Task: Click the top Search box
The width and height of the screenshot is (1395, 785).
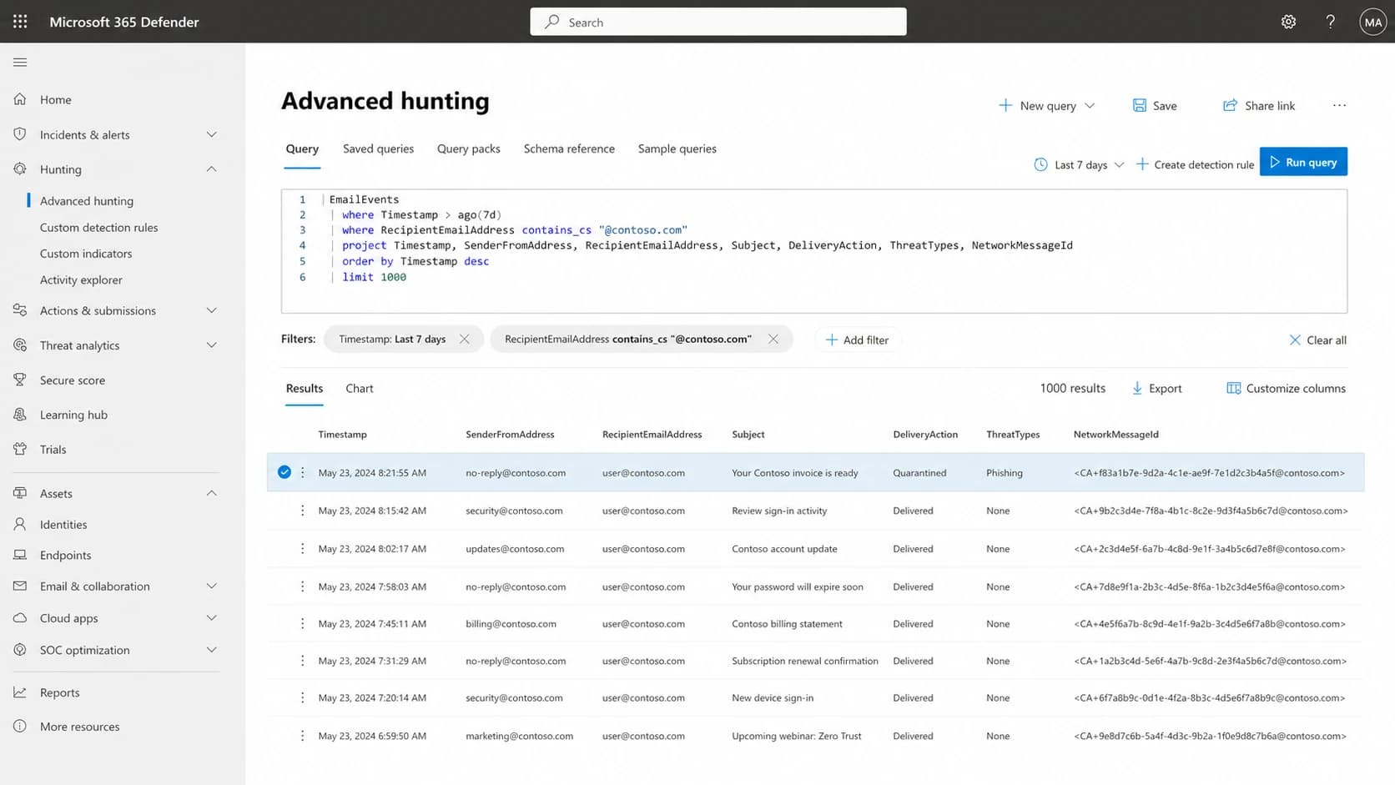Action: (x=718, y=22)
